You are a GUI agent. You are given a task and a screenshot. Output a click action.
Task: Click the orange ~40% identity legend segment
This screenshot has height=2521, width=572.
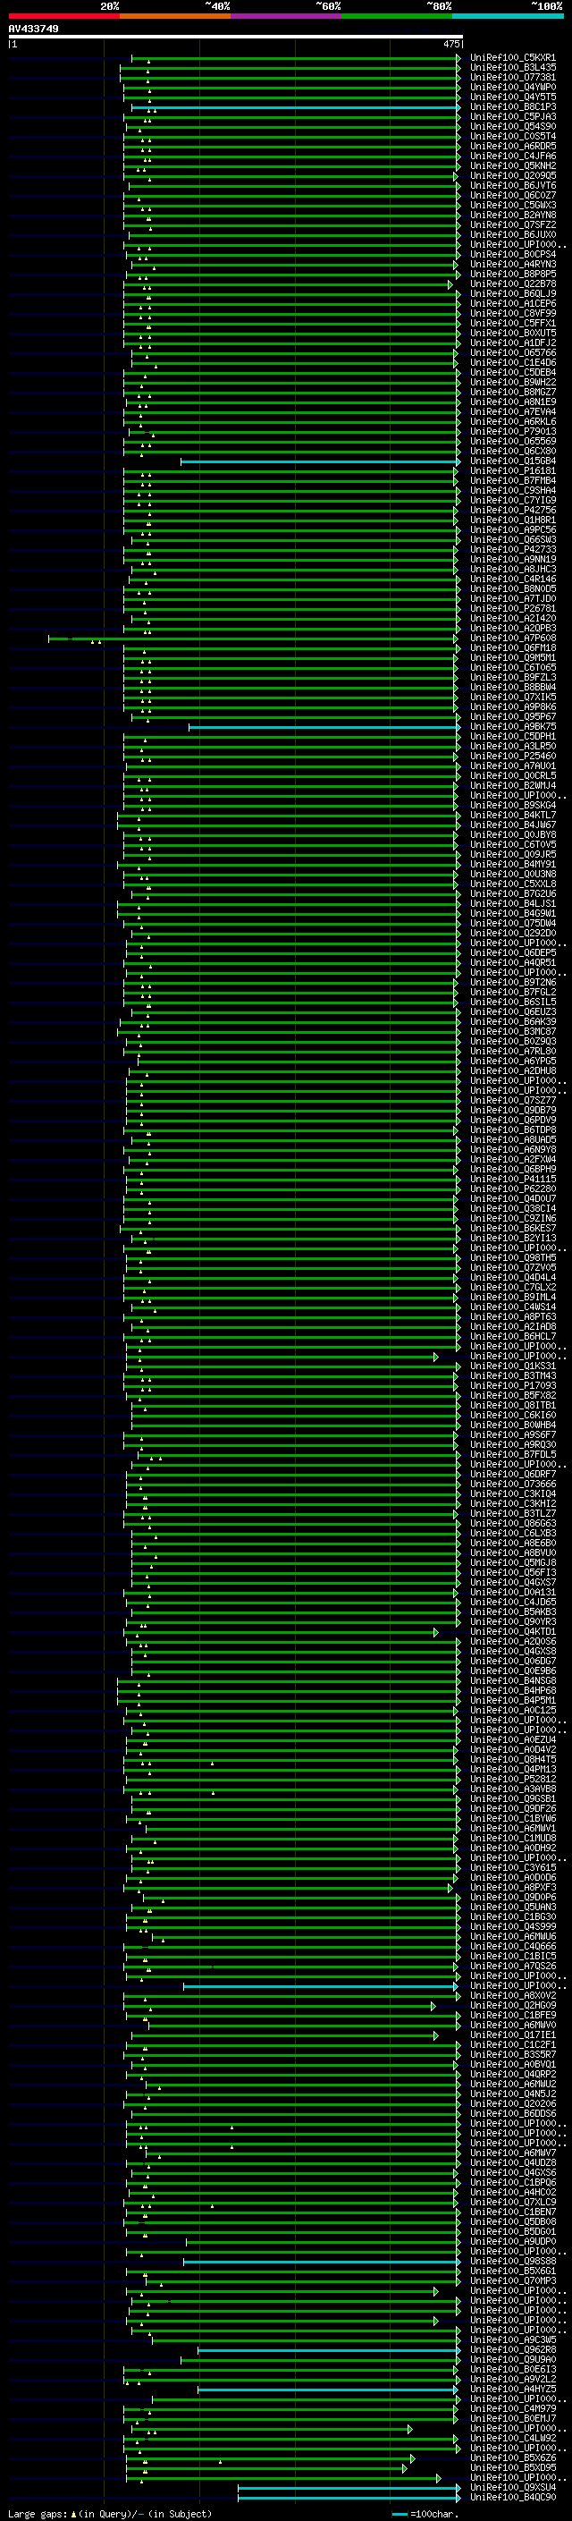coord(175,16)
